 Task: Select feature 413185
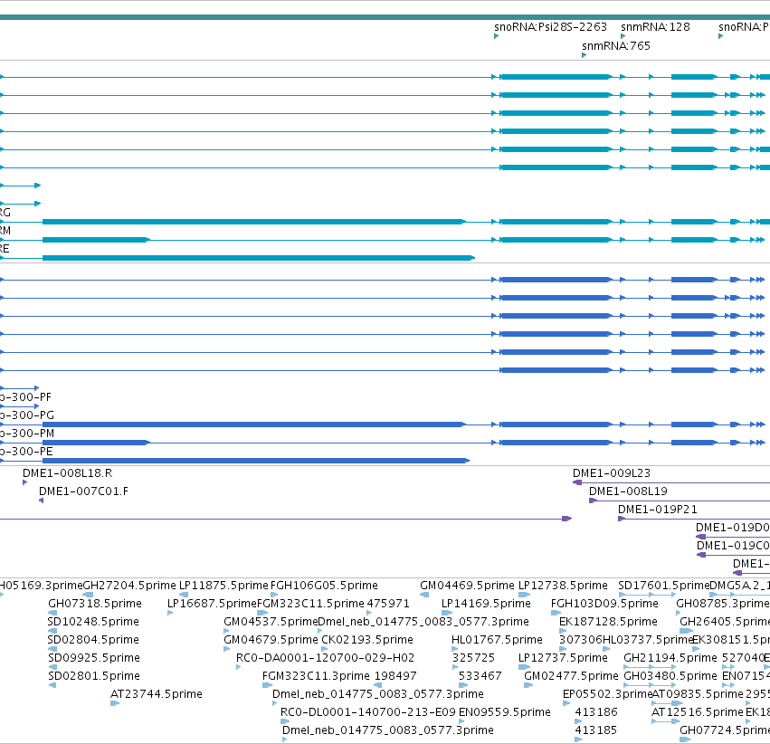point(595,730)
